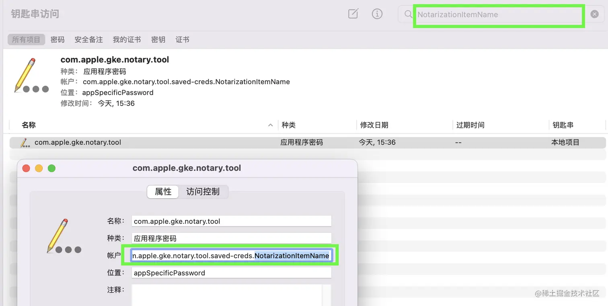
Task: Click the new keychain item compose icon
Action: click(353, 14)
